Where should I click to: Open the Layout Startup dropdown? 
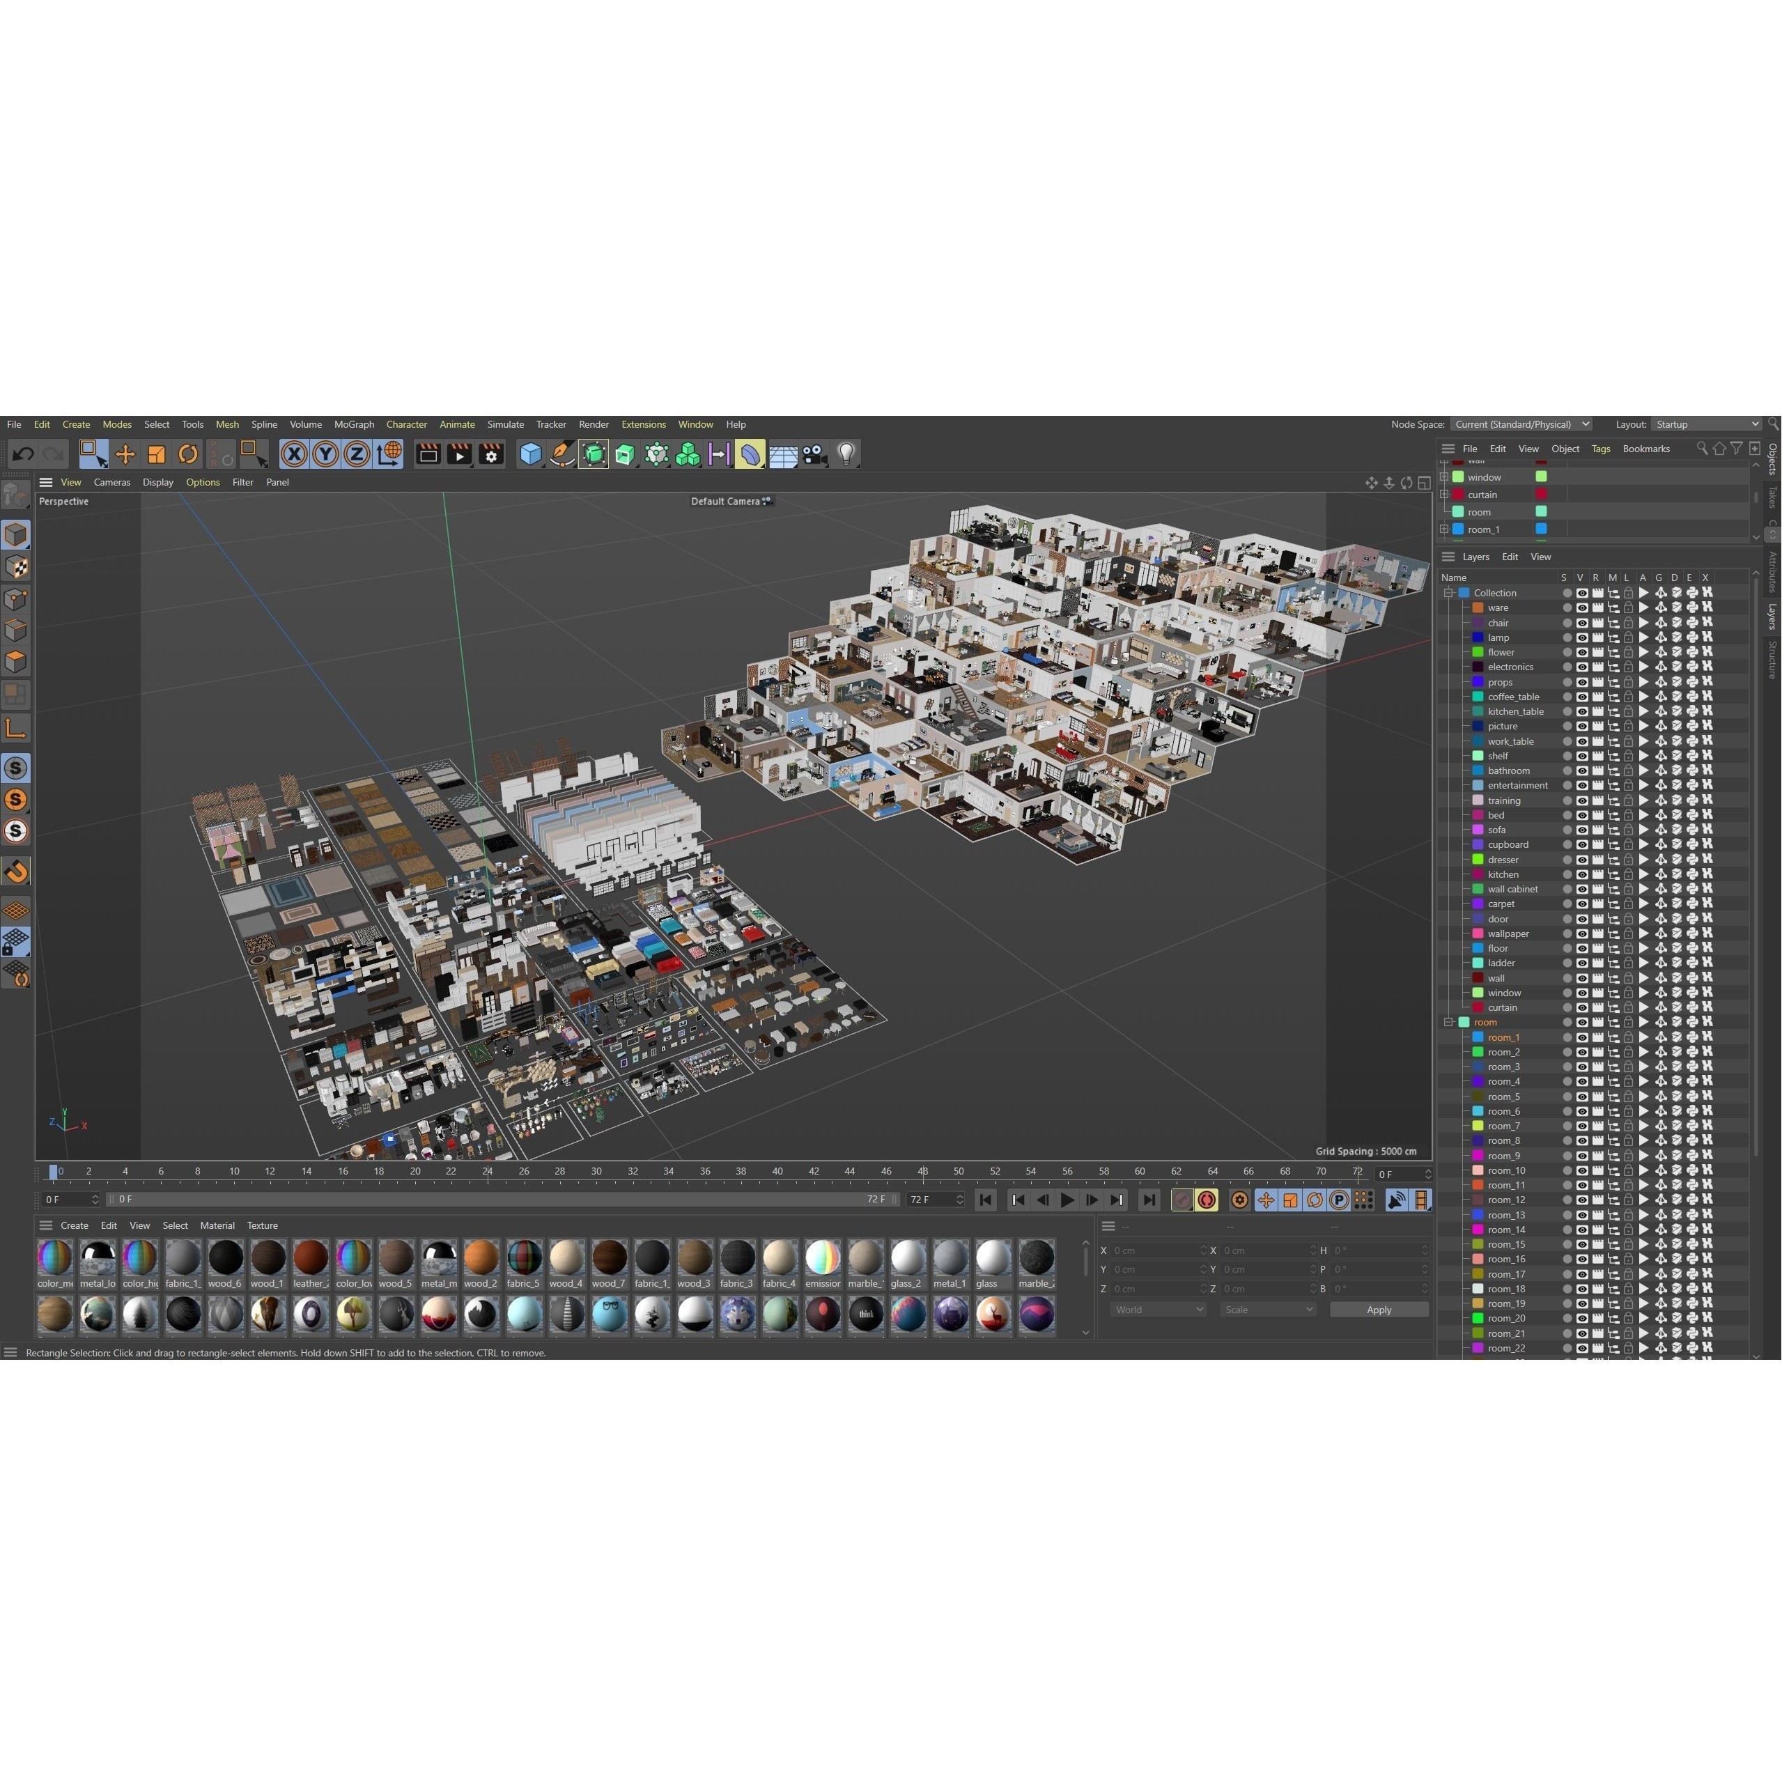(1706, 424)
